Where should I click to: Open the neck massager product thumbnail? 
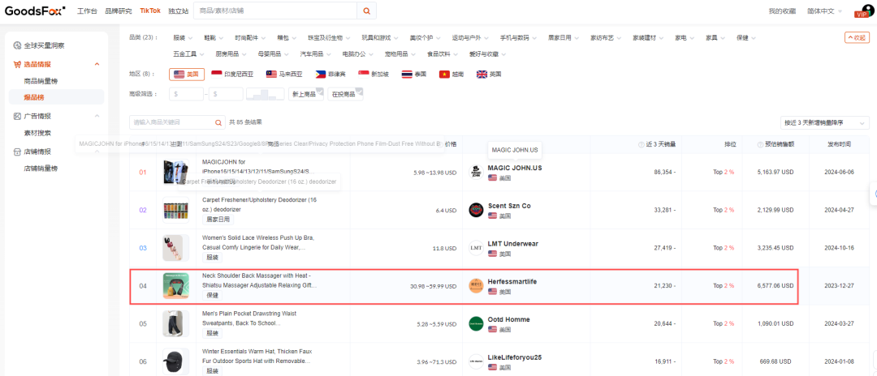pos(175,285)
